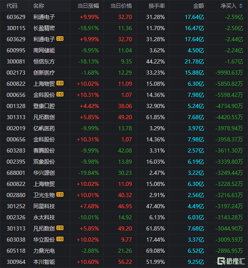
Task: Click code 688001
Action: [x=16, y=173]
